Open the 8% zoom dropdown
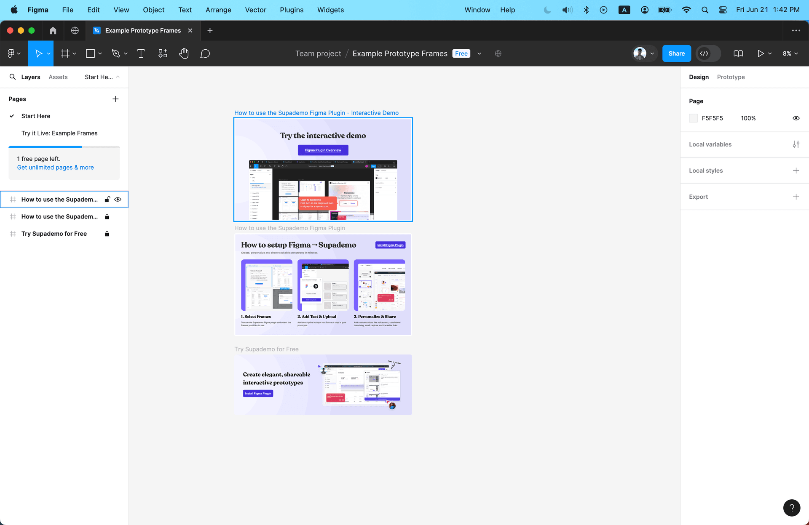Viewport: 809px width, 525px height. (x=790, y=53)
